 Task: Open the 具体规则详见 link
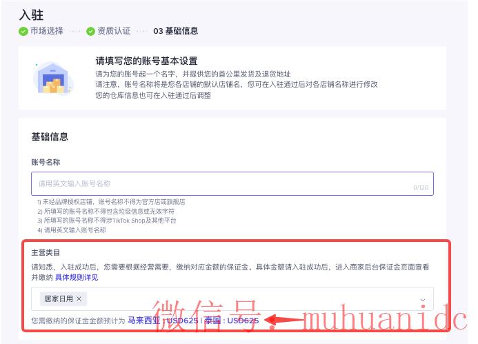point(77,277)
